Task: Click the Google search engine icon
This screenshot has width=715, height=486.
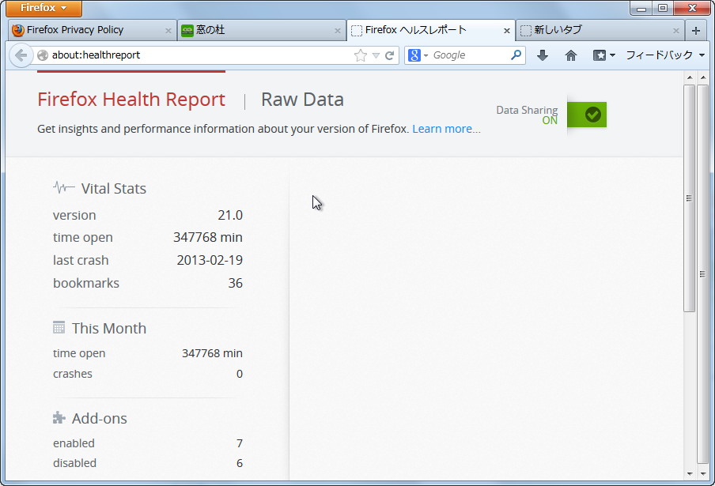Action: (x=414, y=55)
